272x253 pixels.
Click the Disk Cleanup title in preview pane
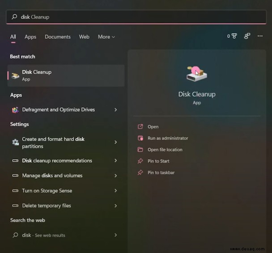point(197,94)
